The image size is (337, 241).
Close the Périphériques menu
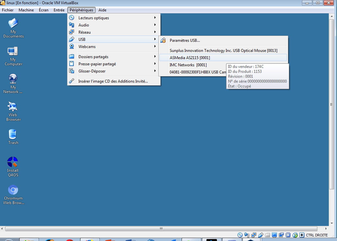tap(81, 10)
